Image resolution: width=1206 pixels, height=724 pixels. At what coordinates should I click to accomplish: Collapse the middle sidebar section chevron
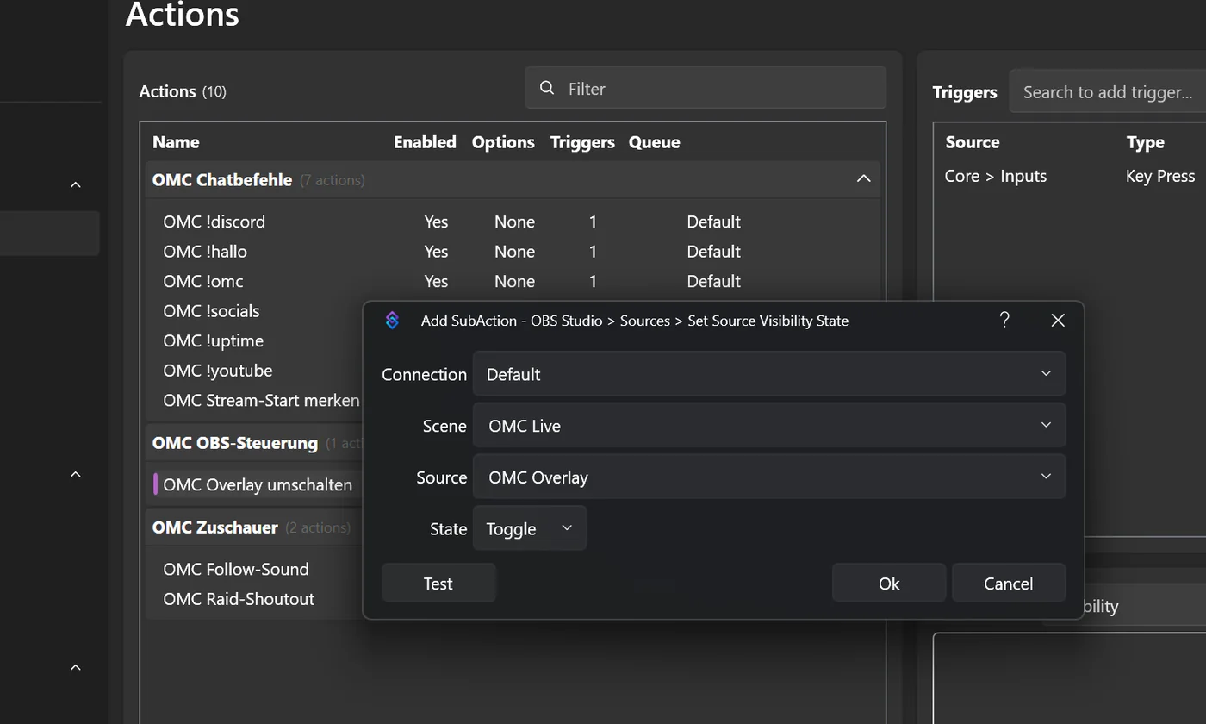tap(75, 474)
